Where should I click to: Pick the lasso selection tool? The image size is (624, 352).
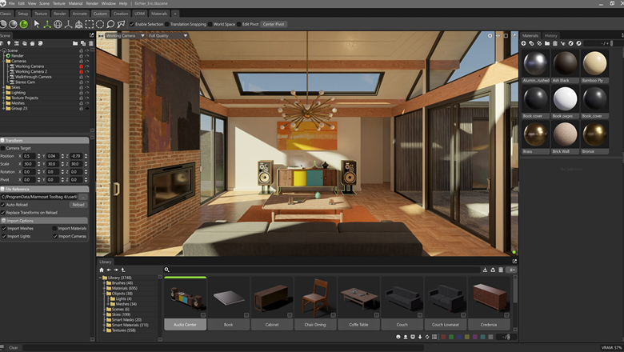tap(110, 24)
